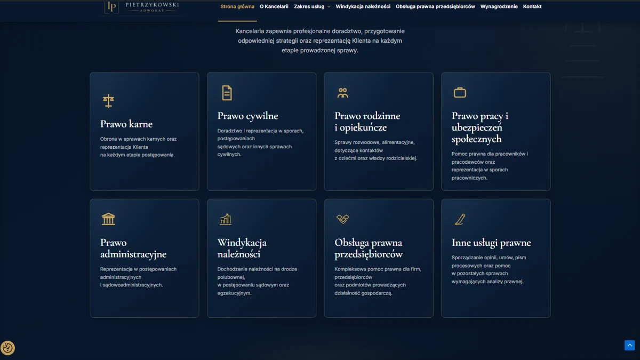Open the Strona główna menu item
This screenshot has width=640, height=360.
(x=237, y=6)
